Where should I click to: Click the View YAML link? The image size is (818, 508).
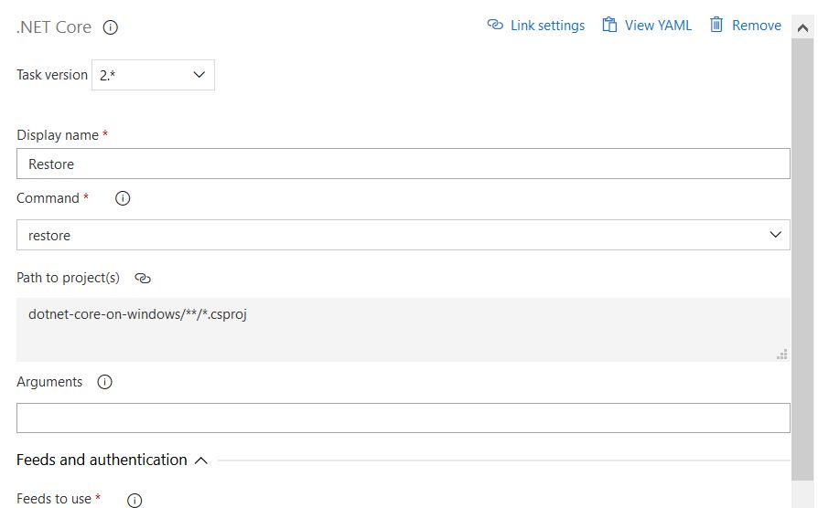[x=658, y=26]
